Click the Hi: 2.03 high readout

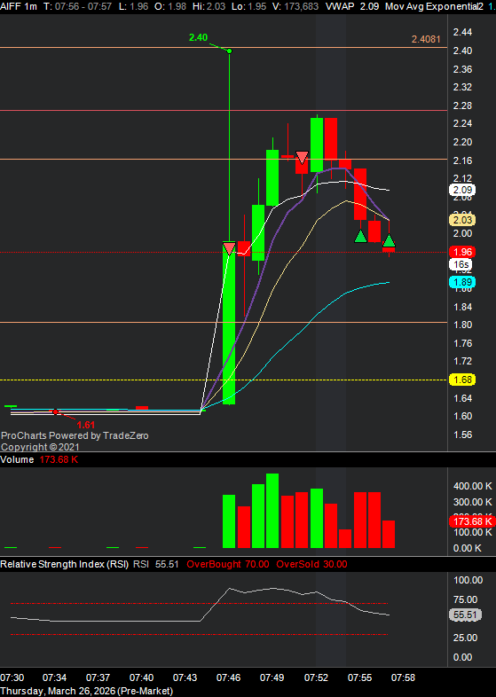[210, 7]
